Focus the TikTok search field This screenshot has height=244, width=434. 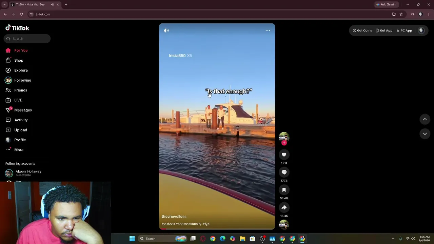coord(27,39)
